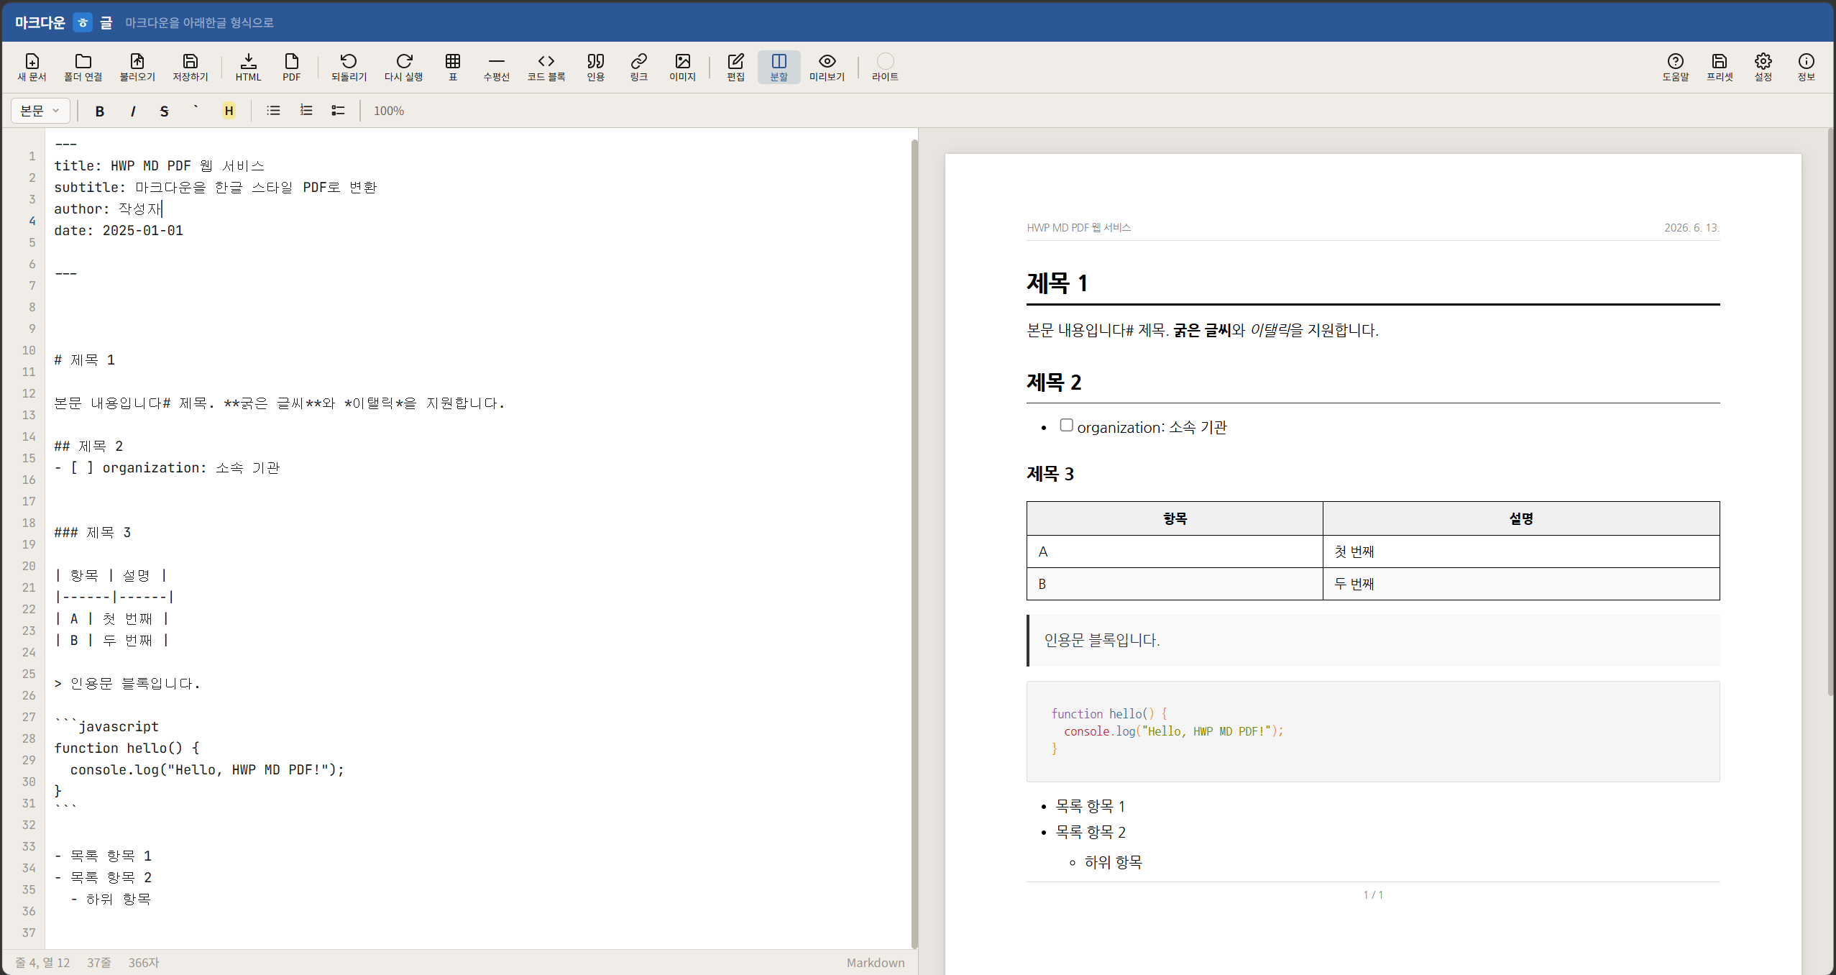The height and width of the screenshot is (975, 1836).
Task: Click the 제목 3 heading in the preview
Action: pos(1050,474)
